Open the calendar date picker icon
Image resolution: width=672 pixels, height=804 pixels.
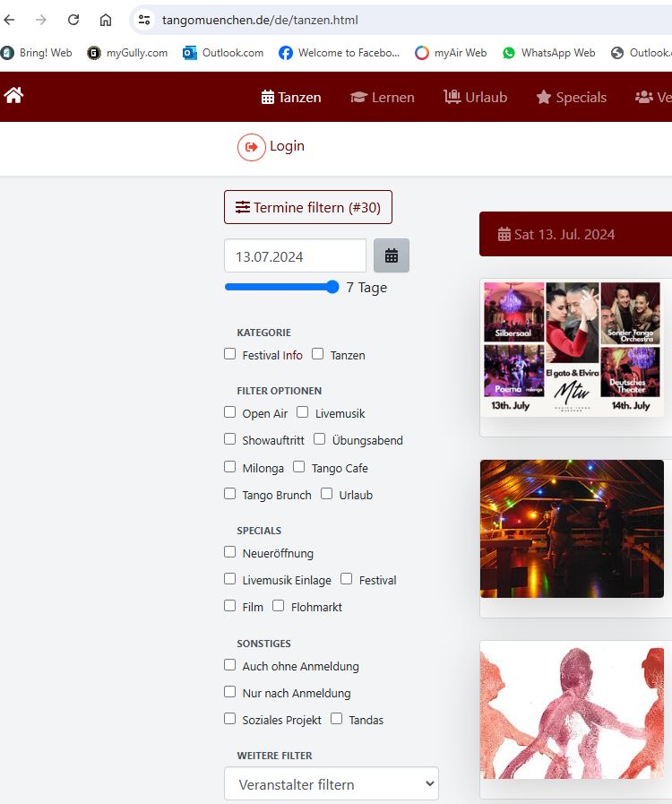(x=392, y=255)
